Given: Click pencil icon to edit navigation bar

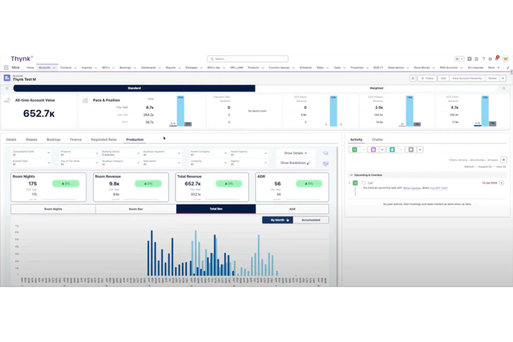Looking at the screenshot, I should tap(508, 68).
